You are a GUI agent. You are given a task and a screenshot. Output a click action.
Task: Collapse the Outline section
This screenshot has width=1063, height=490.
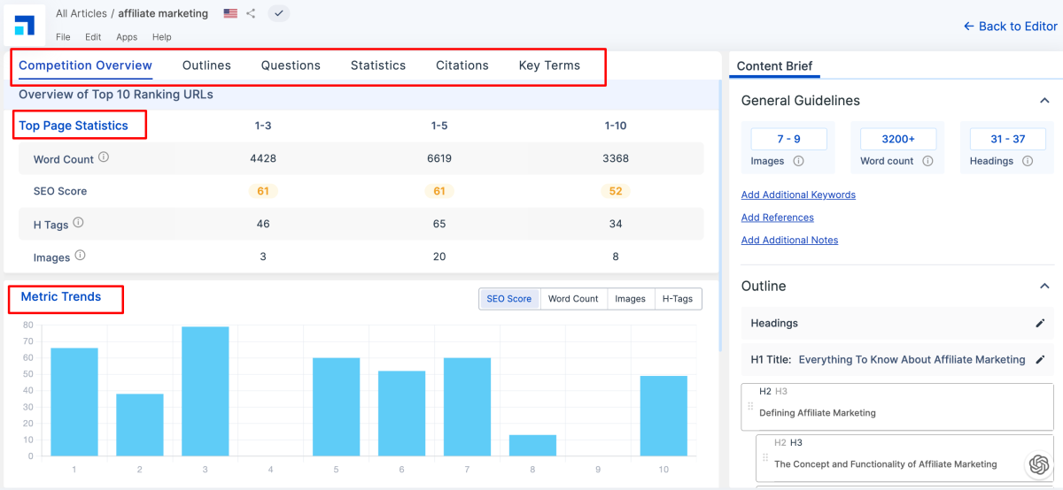tap(1044, 287)
